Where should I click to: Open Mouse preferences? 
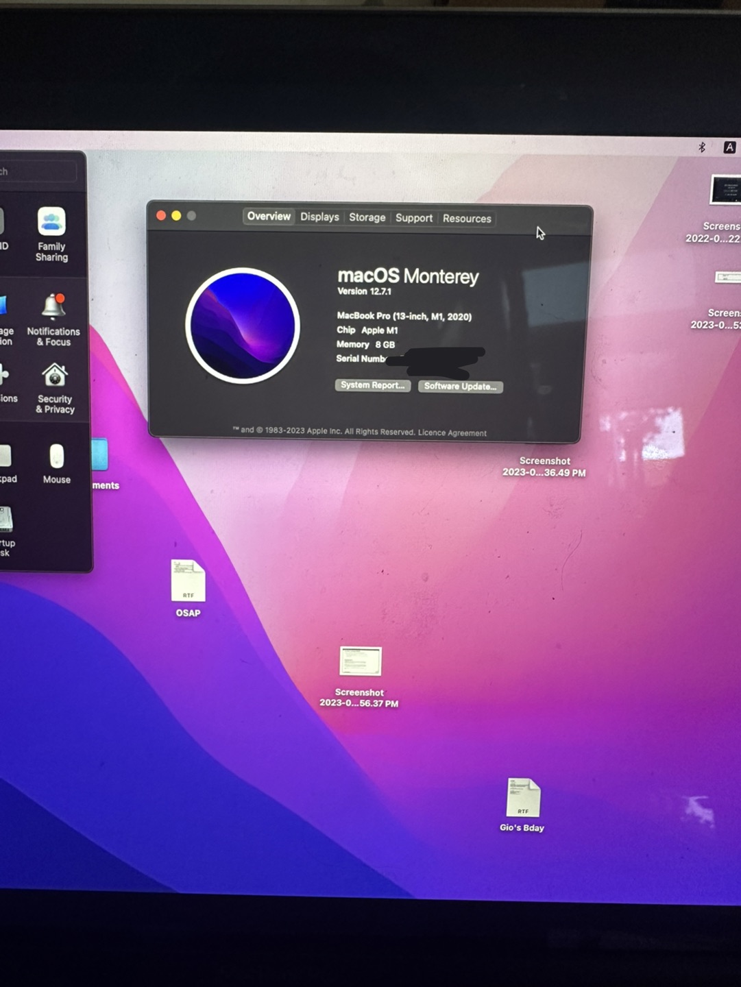coord(56,464)
